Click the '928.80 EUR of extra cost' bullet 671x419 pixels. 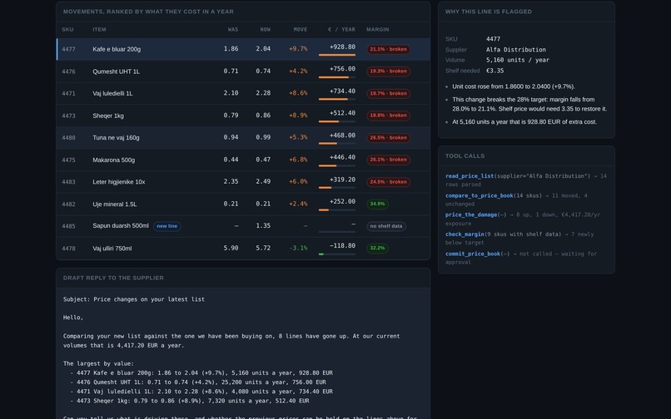click(524, 122)
